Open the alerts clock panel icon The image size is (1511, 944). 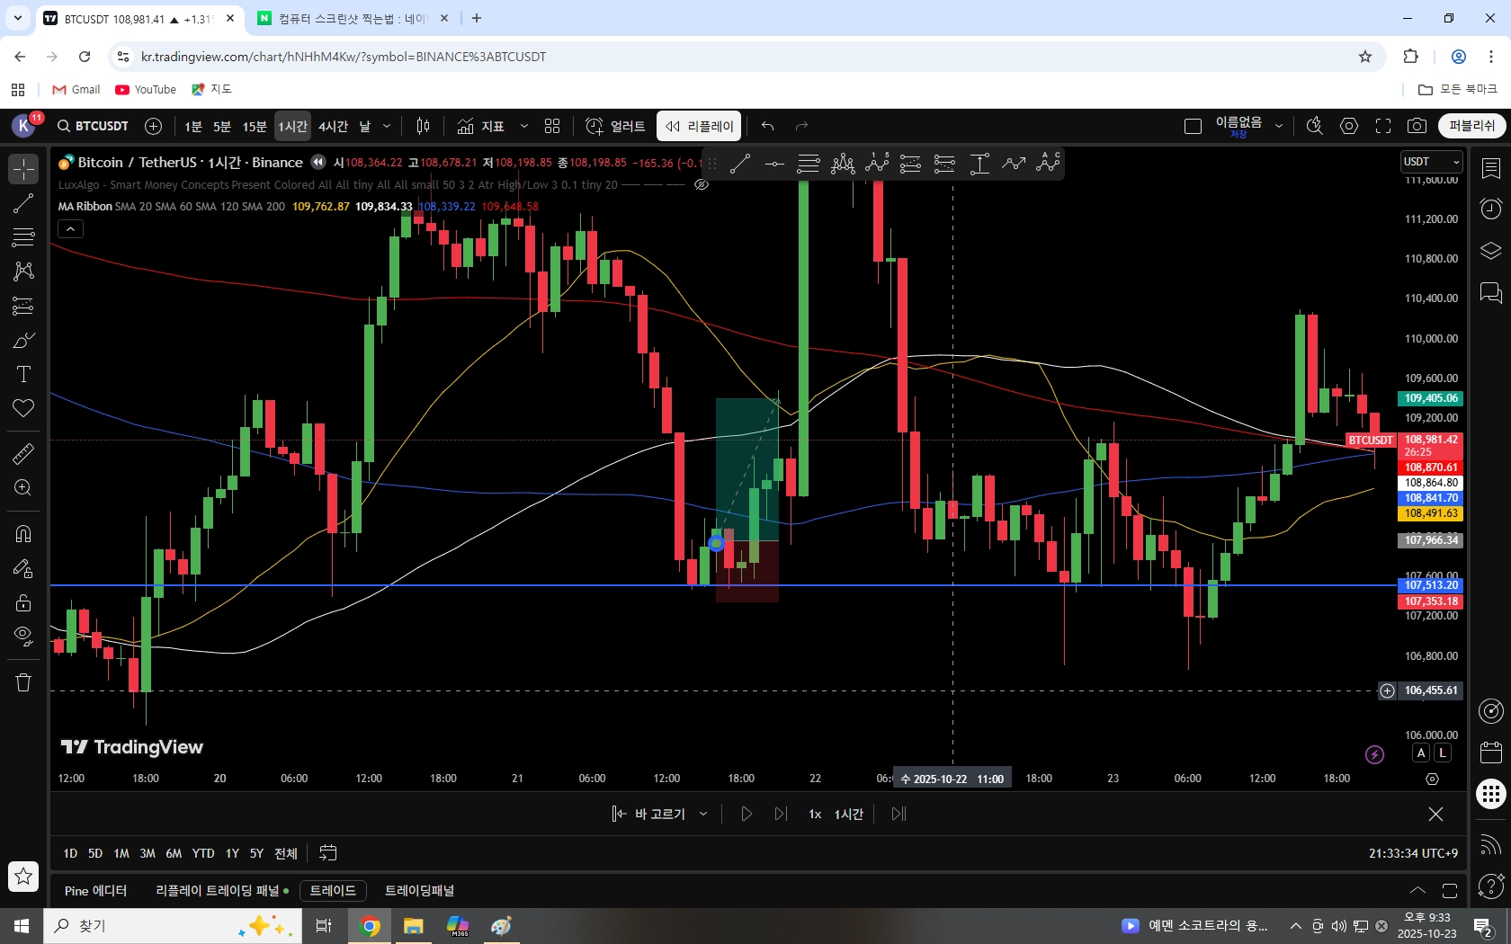click(x=1491, y=209)
